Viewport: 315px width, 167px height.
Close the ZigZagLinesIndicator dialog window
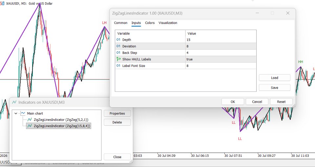(288, 13)
